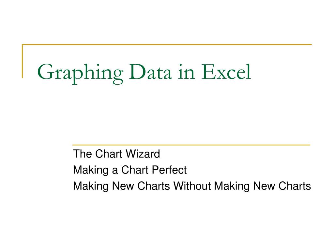Select the gold horizontal line above subtitles
The height and width of the screenshot is (251, 334).
pos(191,145)
